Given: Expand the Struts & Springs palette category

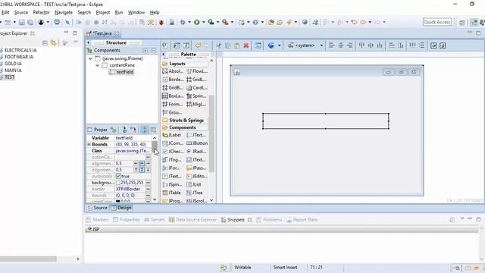Looking at the screenshot, I should pyautogui.click(x=185, y=120).
